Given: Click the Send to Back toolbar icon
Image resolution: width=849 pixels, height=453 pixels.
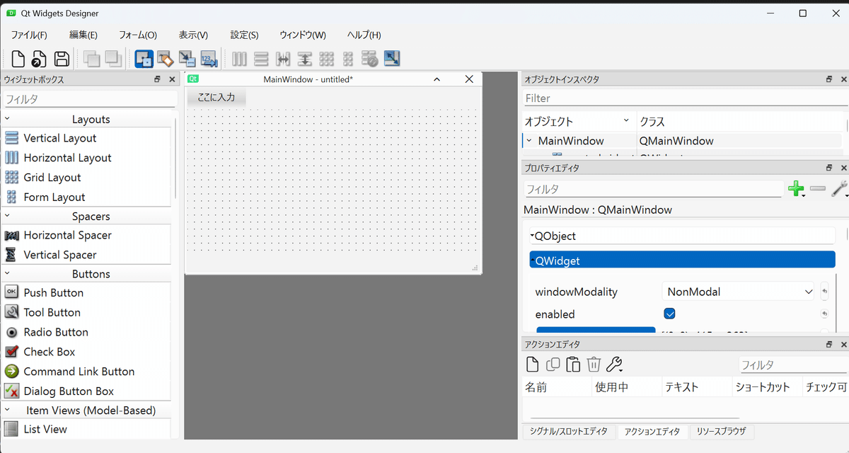Looking at the screenshot, I should [x=91, y=59].
